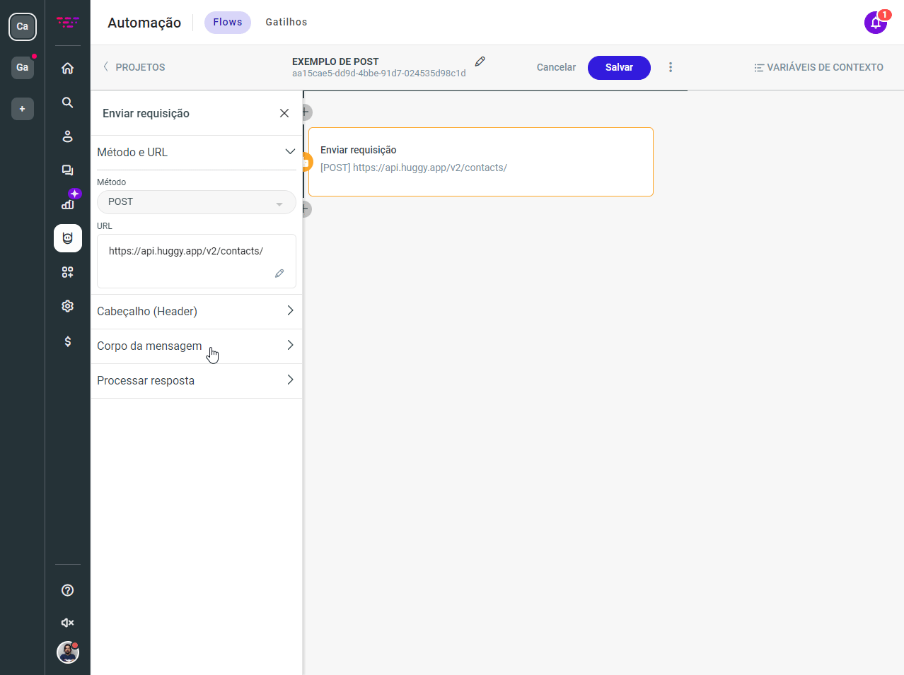Screen dimensions: 904x675
Task: Click the EXEMPLO DE POST title
Action: click(x=335, y=61)
